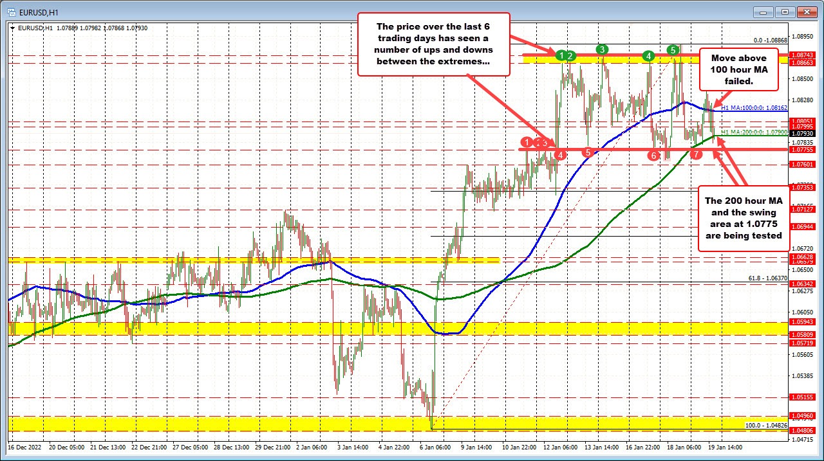Click green circle marker 5 near the highs
This screenshot has width=824, height=461.
(672, 49)
